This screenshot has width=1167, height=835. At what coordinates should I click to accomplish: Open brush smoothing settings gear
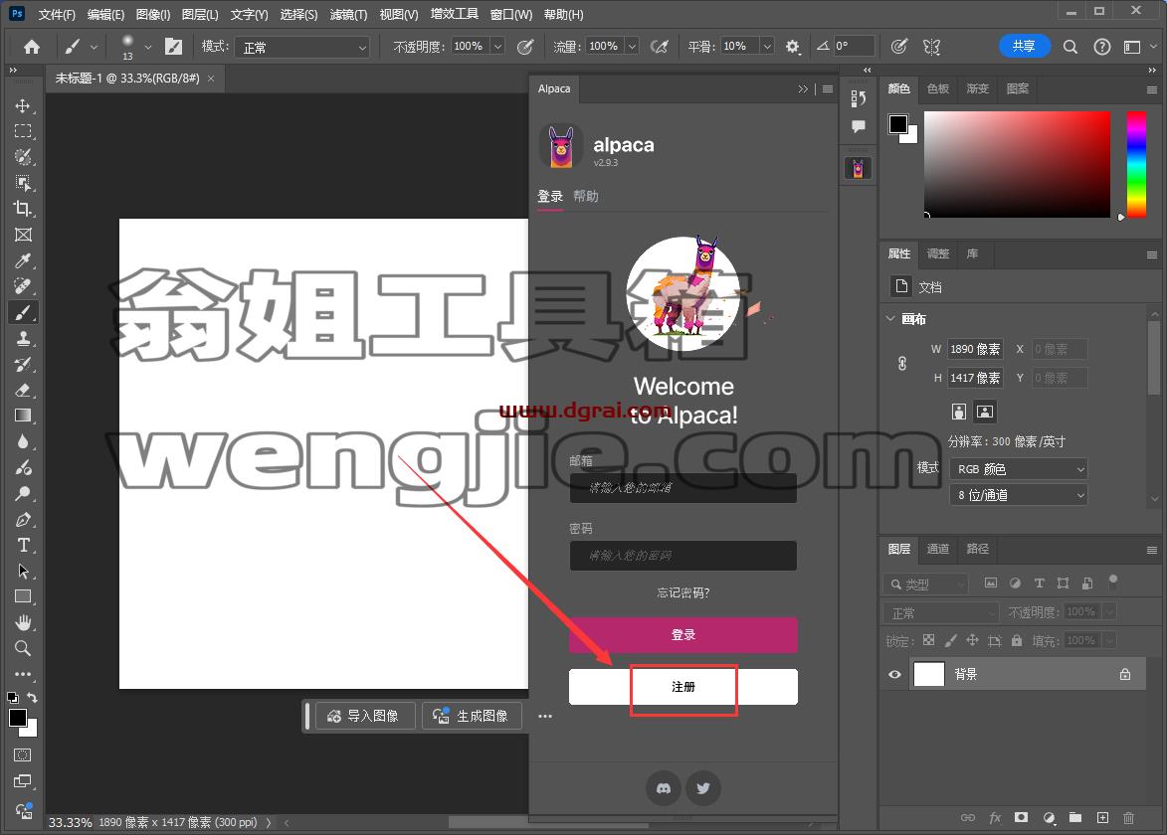pyautogui.click(x=793, y=47)
